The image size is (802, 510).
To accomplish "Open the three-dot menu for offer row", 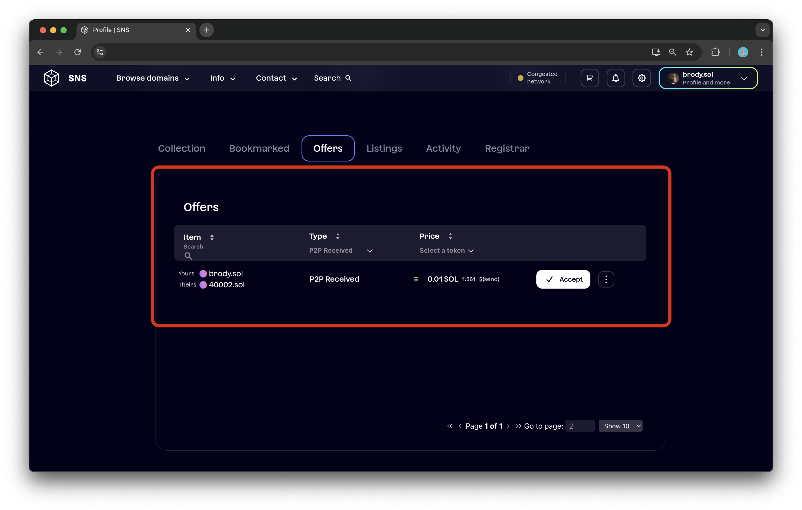I will pyautogui.click(x=606, y=279).
